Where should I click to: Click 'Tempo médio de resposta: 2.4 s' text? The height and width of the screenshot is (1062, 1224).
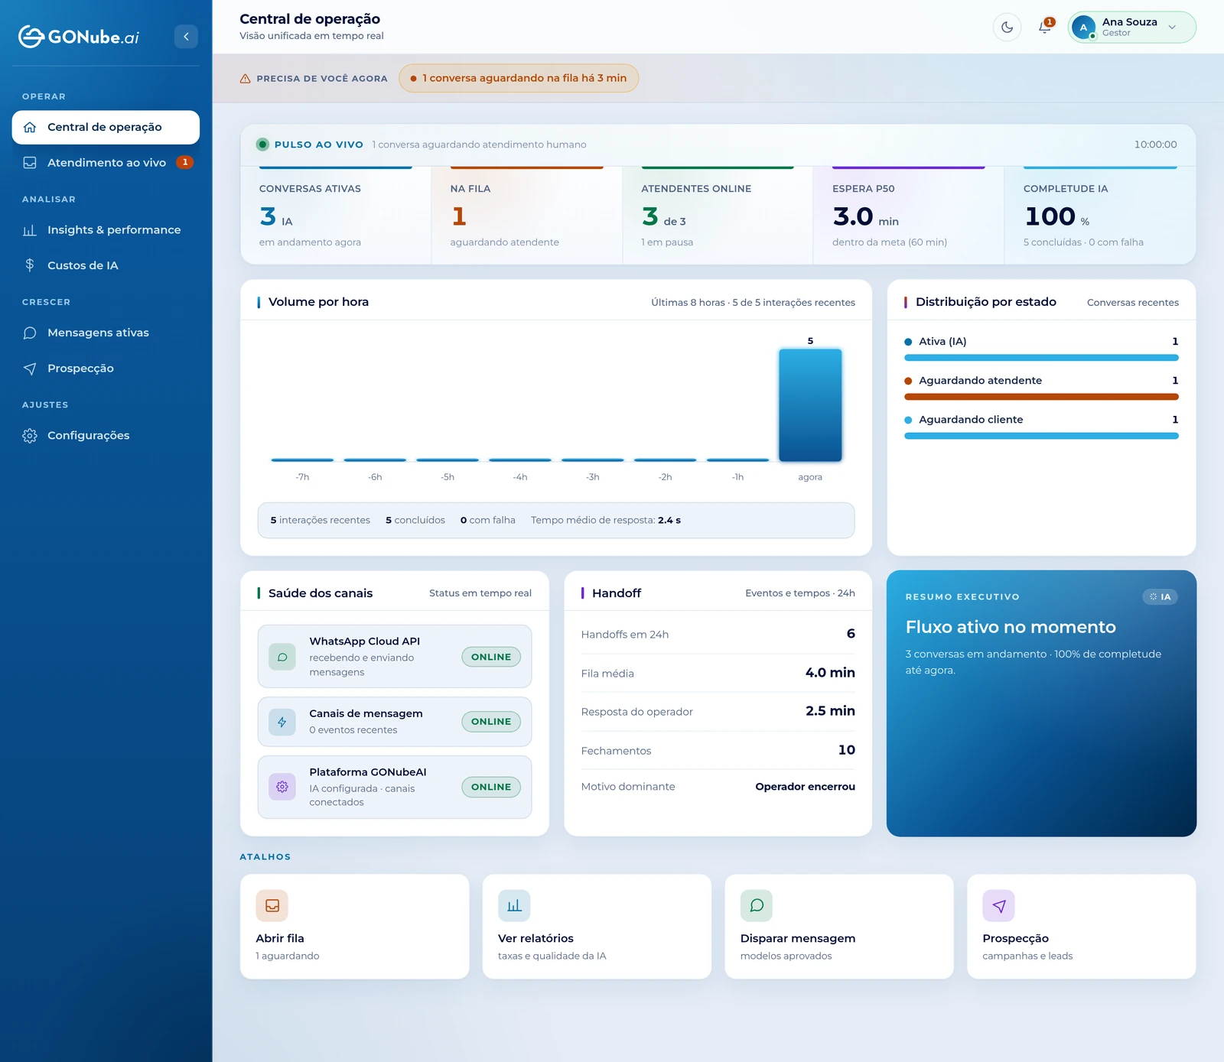606,520
